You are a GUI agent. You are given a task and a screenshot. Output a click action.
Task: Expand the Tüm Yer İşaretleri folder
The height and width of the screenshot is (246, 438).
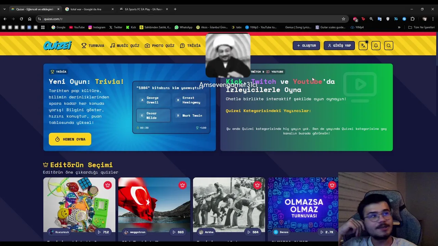[x=421, y=27]
